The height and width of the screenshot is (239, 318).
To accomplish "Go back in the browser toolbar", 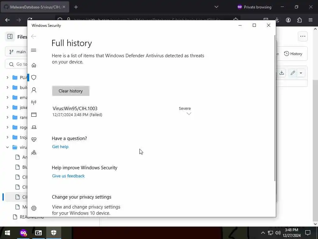I will (7, 20).
